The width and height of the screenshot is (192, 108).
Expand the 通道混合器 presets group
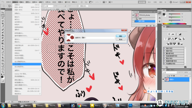[164, 61]
